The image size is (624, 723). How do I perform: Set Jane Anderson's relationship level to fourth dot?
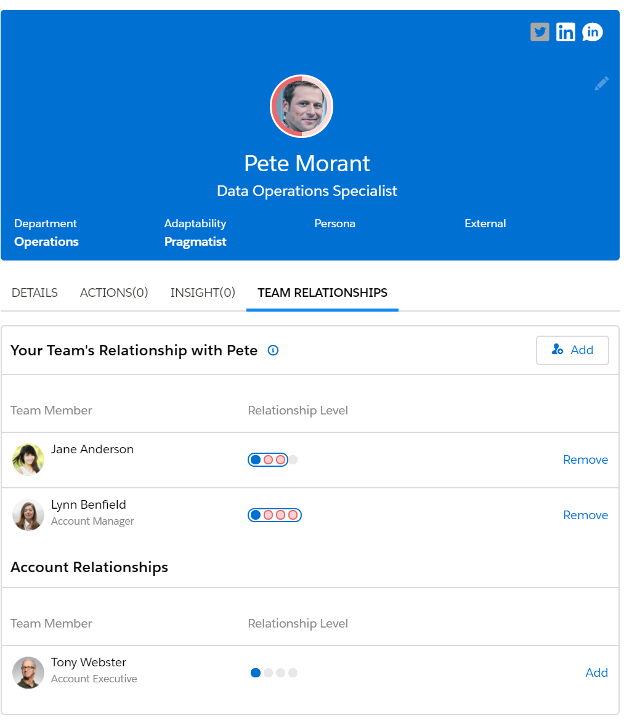[x=293, y=459]
